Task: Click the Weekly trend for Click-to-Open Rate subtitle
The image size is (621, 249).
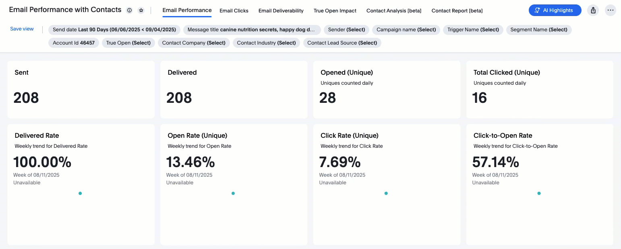Action: 515,146
